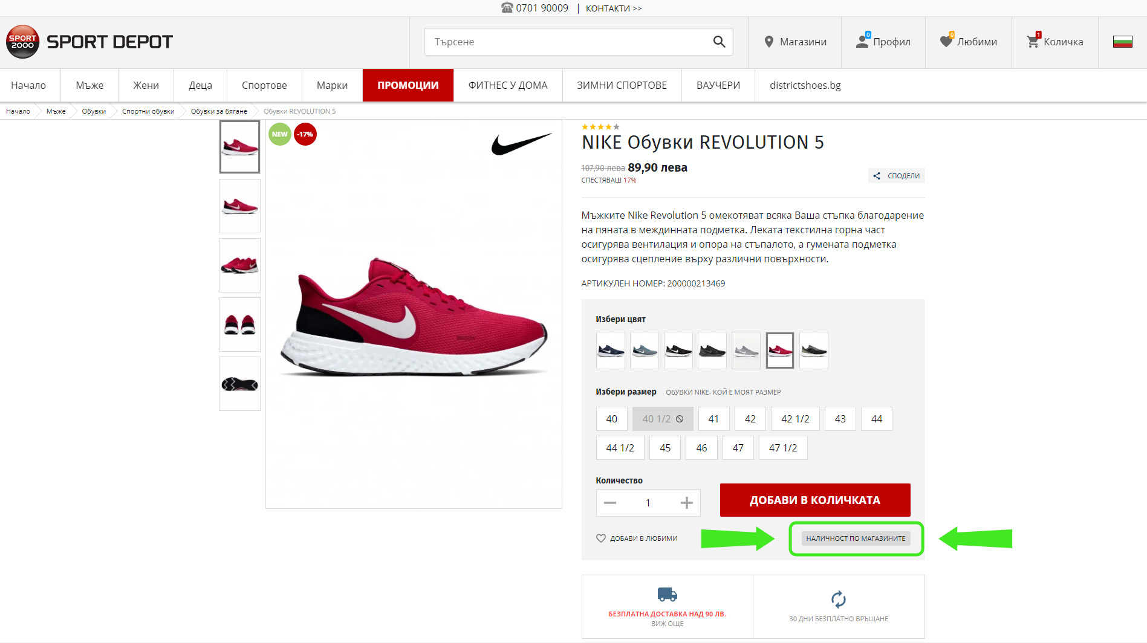Select the rear-view shoe pair thumbnail
Screen dimensions: 1147x643
coord(239,325)
